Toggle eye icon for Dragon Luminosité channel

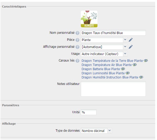[128, 73]
